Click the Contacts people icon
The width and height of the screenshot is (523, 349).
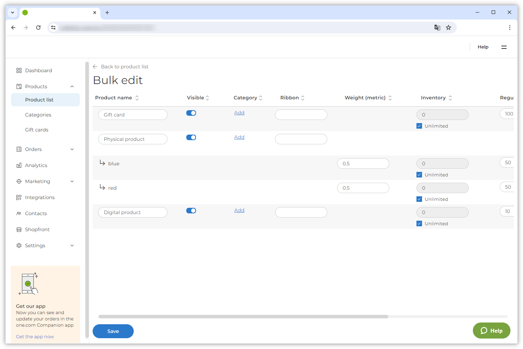point(19,213)
